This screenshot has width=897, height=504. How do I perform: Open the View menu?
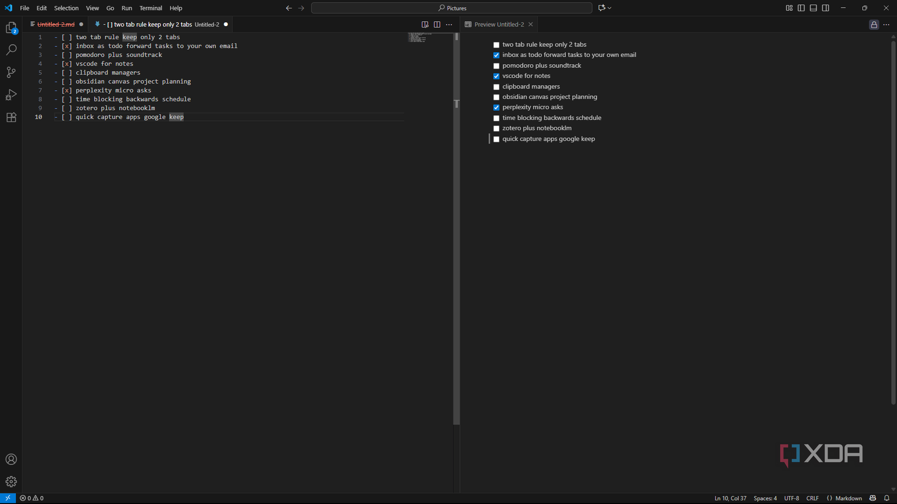tap(92, 8)
